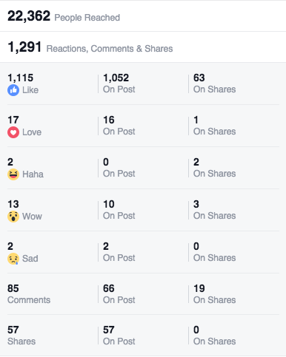Click the 1,052 likes On Post value
Image resolution: width=286 pixels, height=357 pixels.
pos(116,78)
